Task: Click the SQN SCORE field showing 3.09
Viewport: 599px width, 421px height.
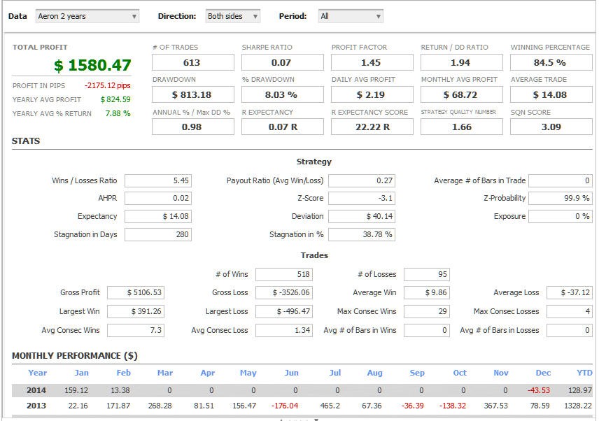Action: (x=552, y=127)
